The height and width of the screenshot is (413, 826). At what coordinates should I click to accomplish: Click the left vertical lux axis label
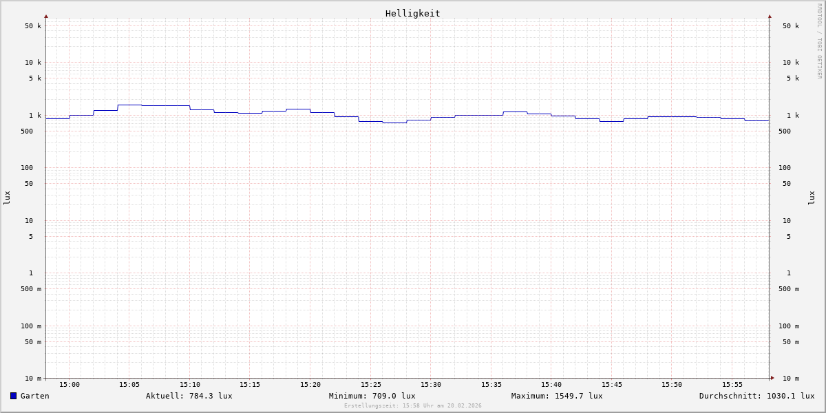coord(7,198)
